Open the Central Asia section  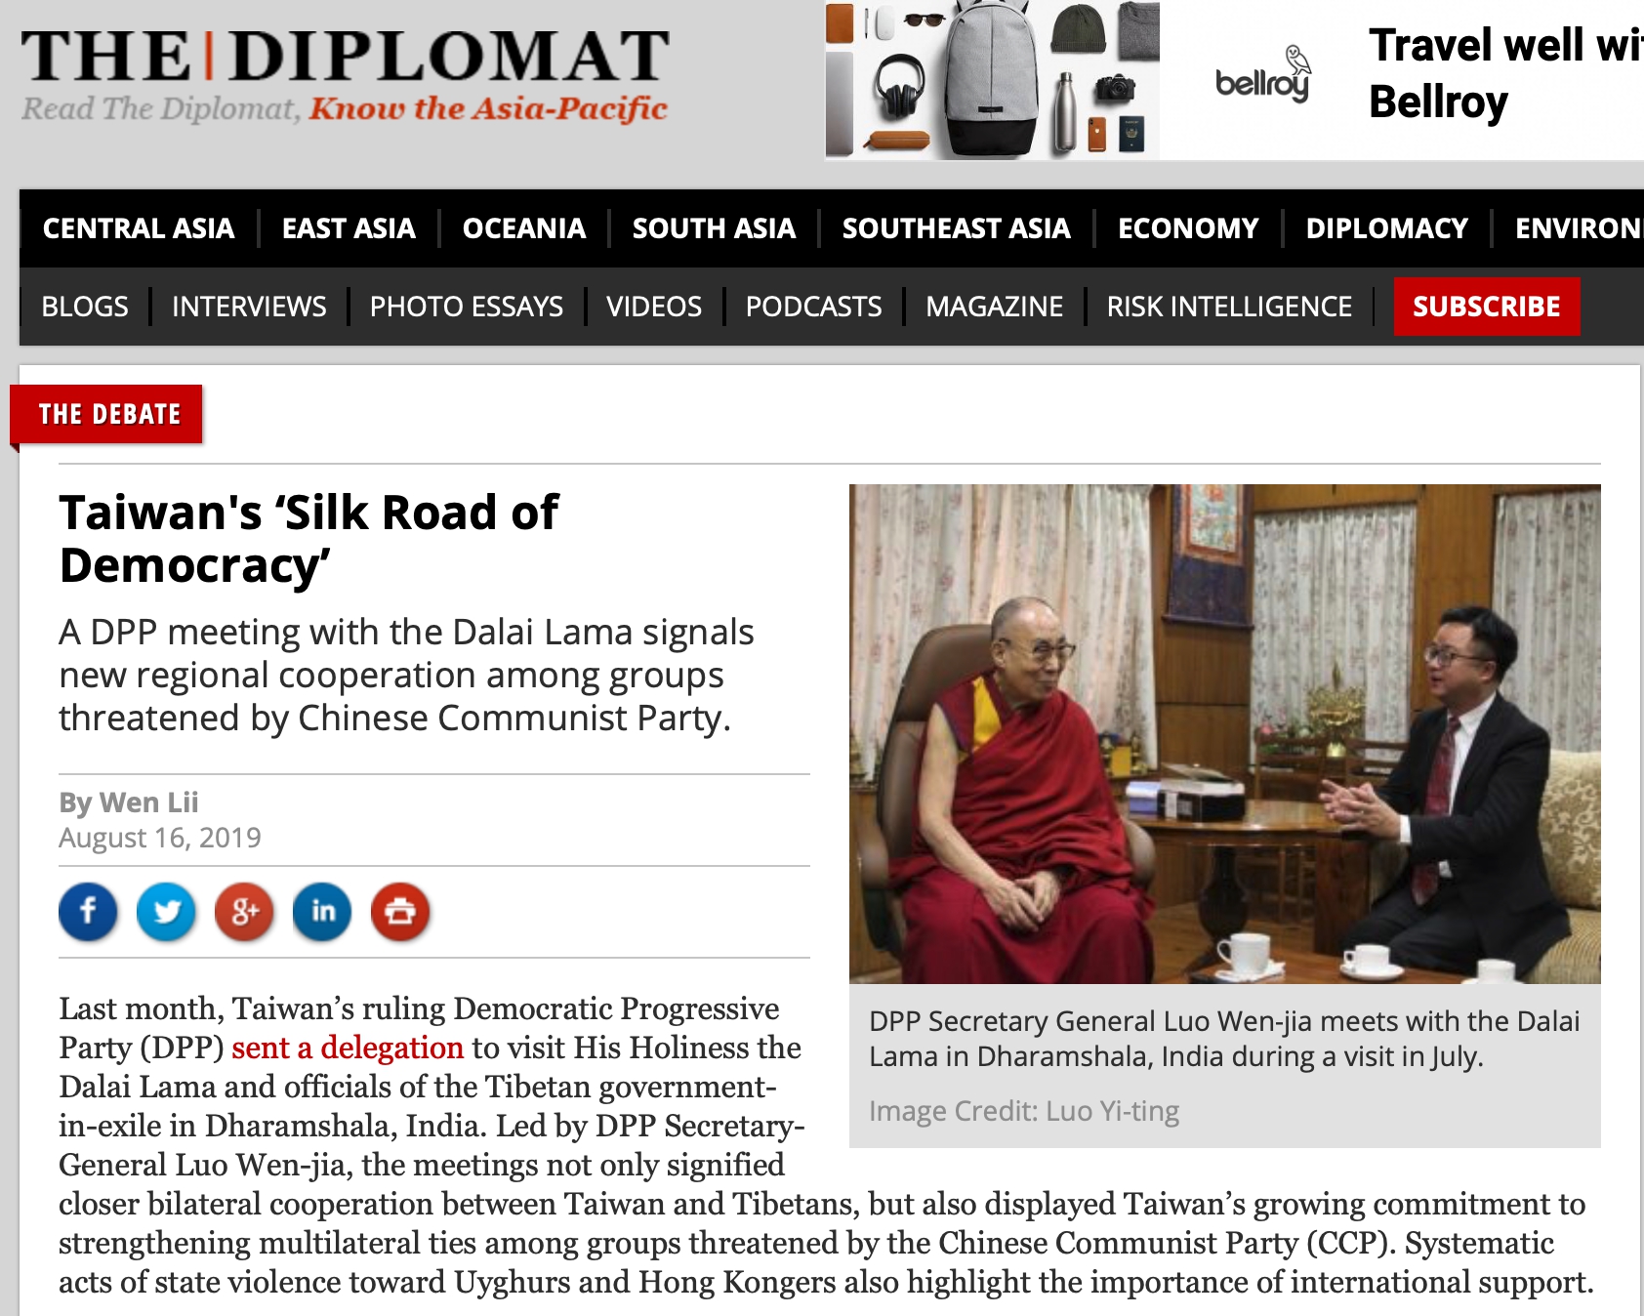(x=139, y=228)
